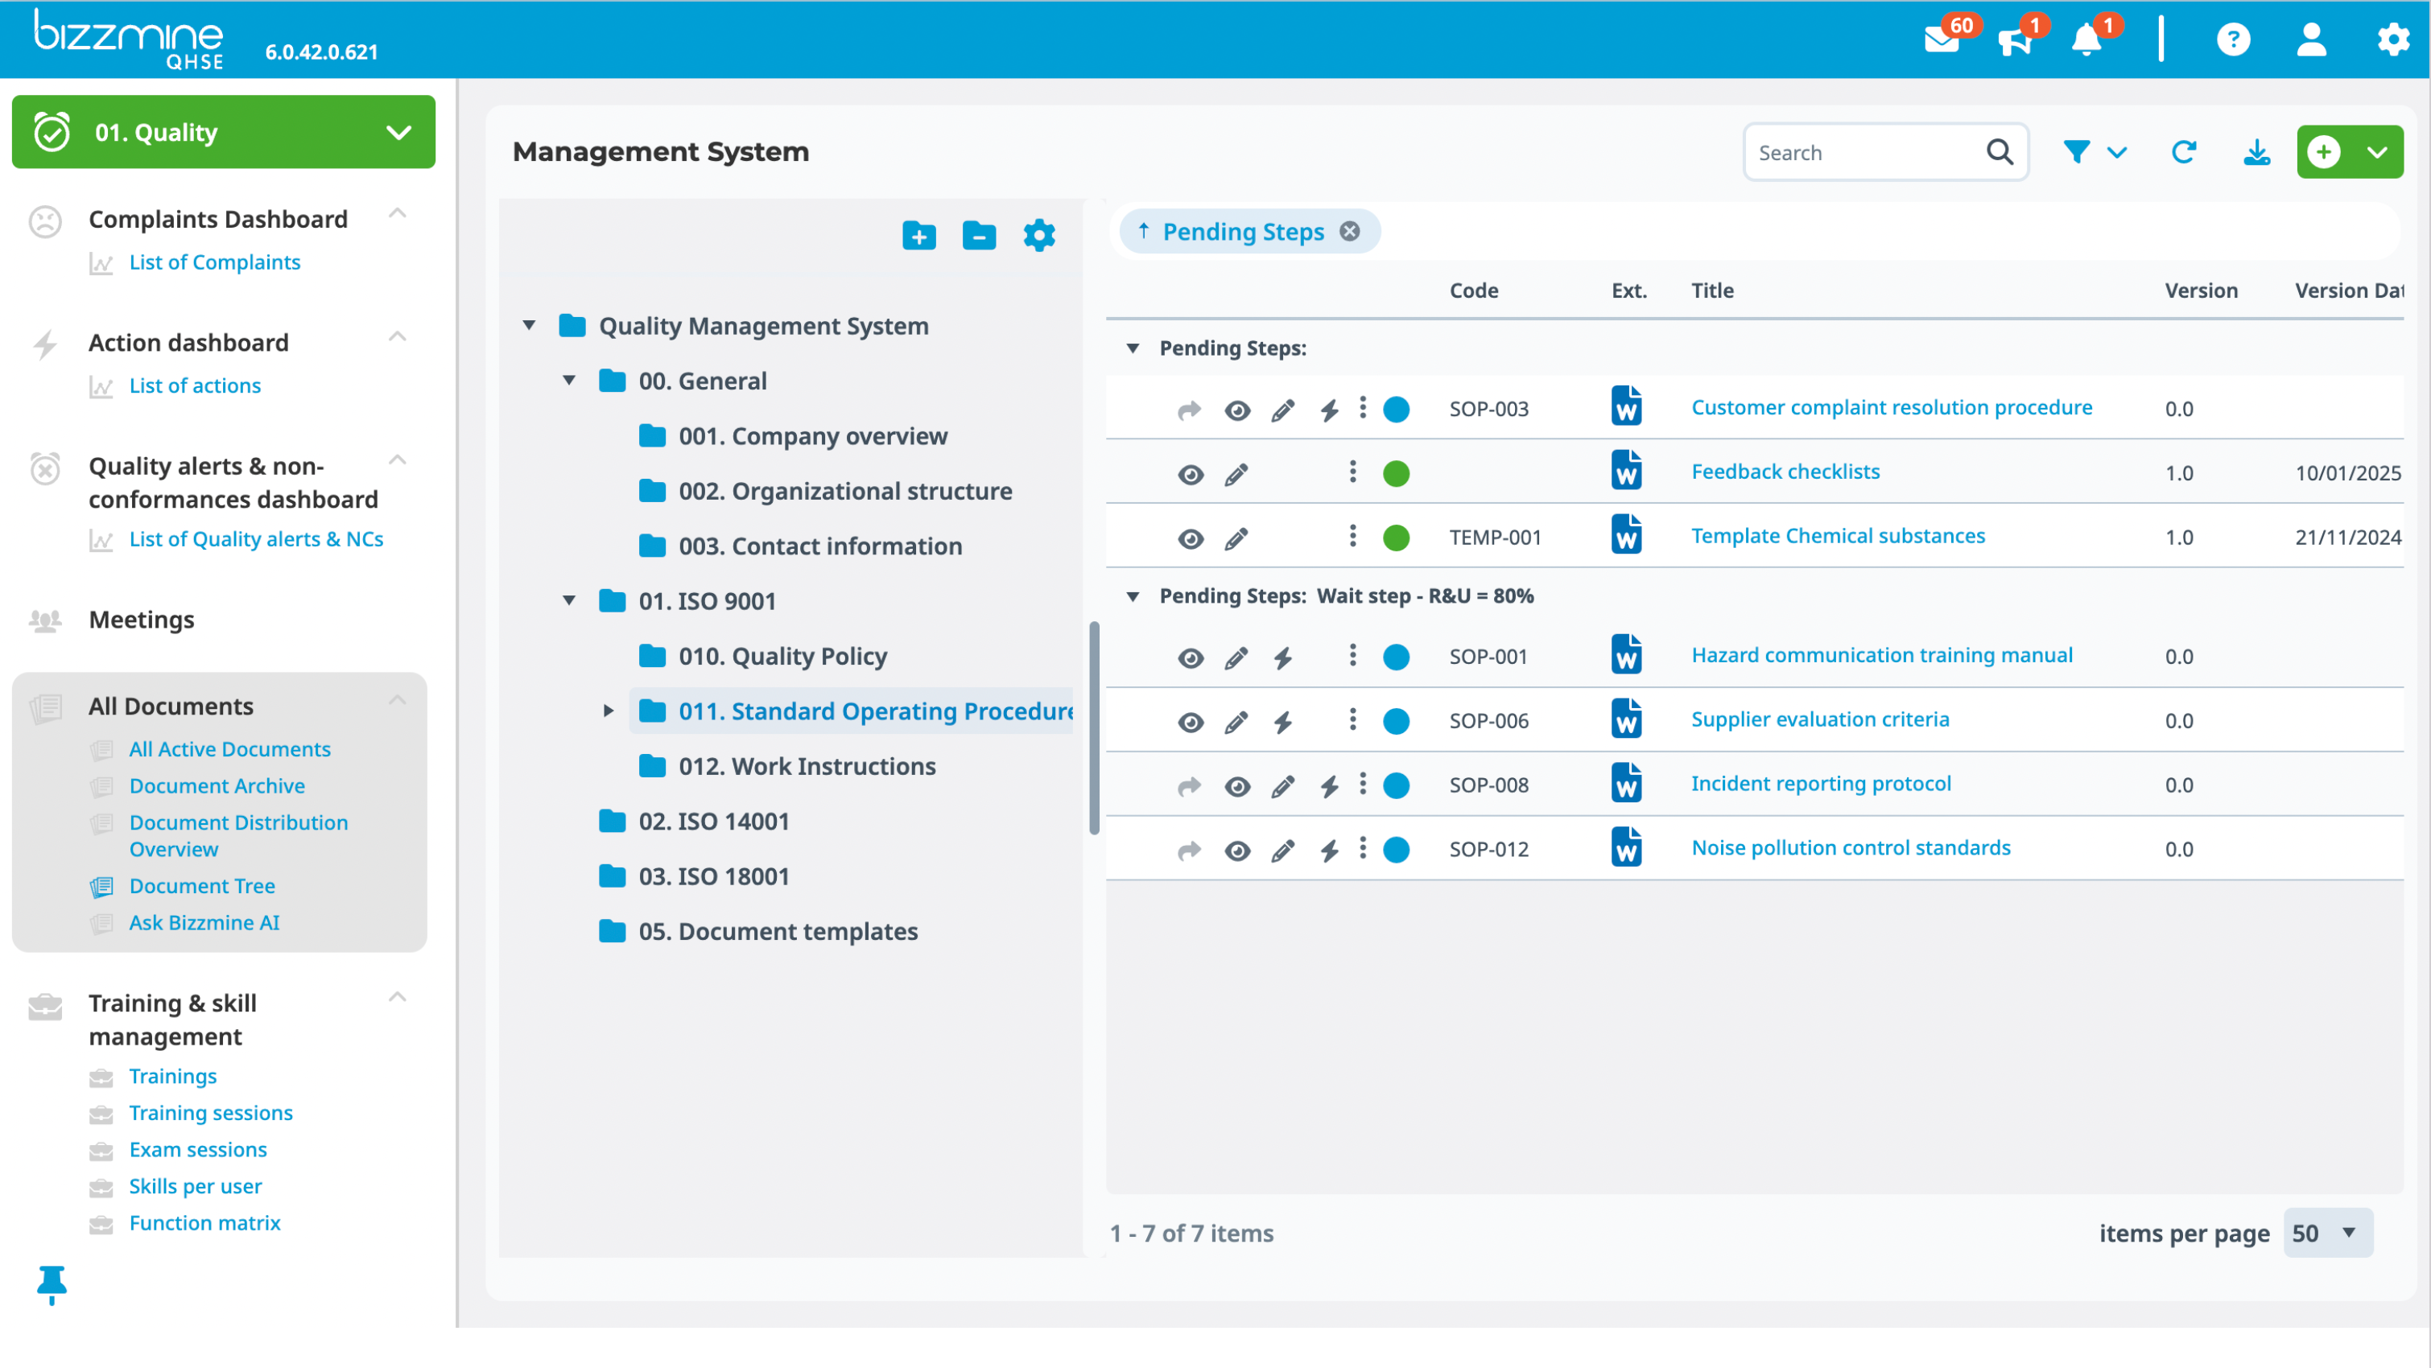Open Document Archive in the sidebar

pos(217,786)
